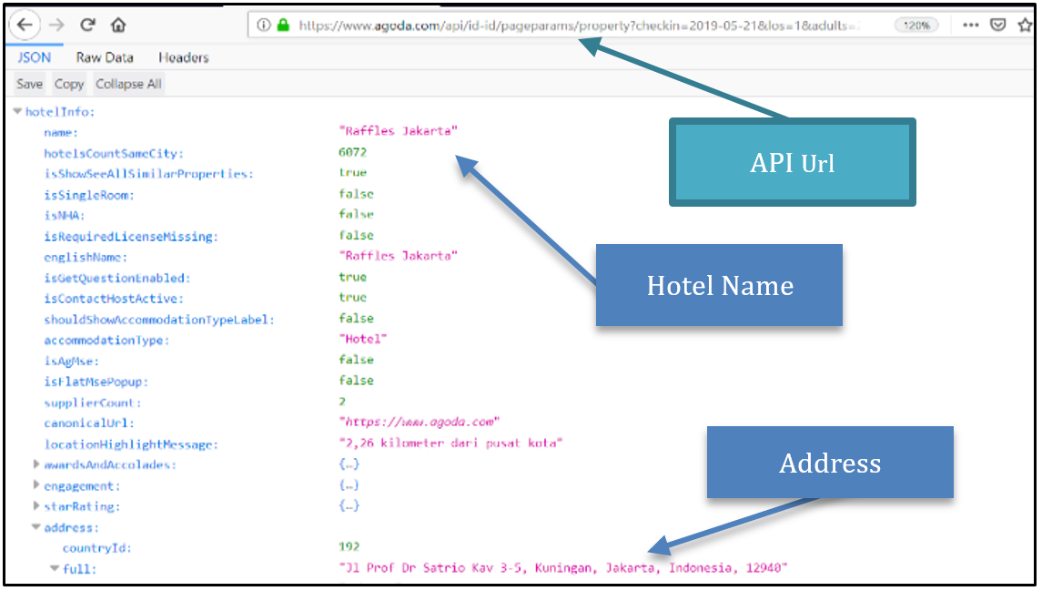Collapse the hotelInfo node
1042x591 pixels.
(17, 112)
